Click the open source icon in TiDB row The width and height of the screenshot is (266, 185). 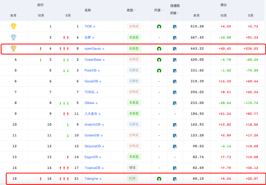159,27
